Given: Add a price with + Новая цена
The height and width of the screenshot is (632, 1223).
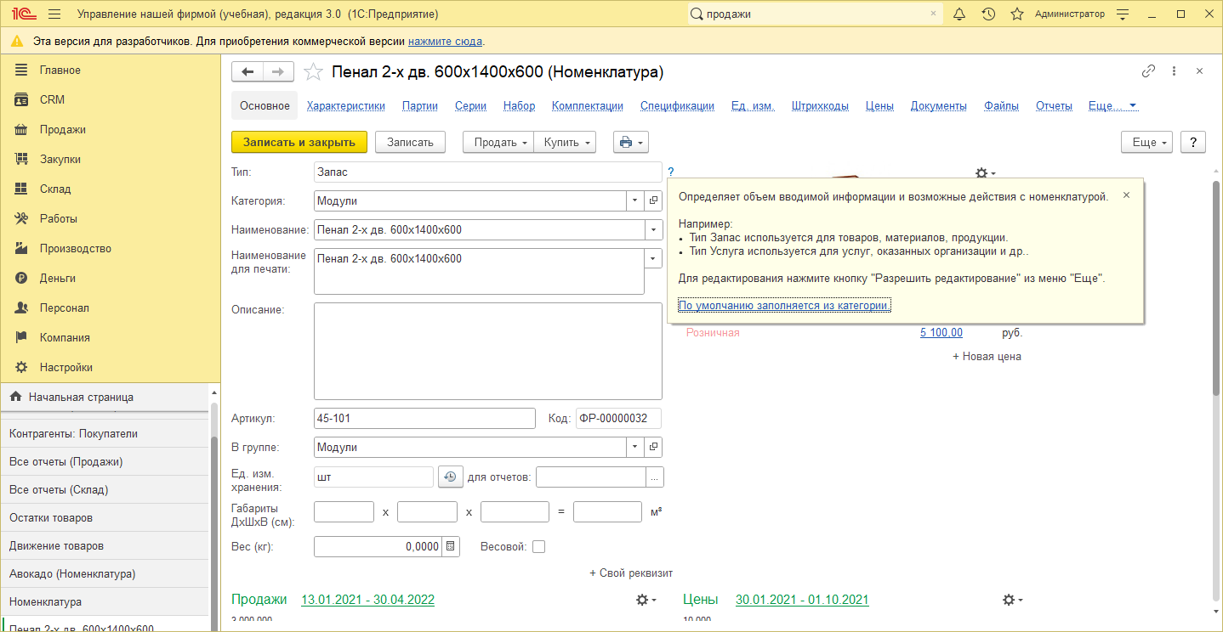Looking at the screenshot, I should tap(987, 356).
